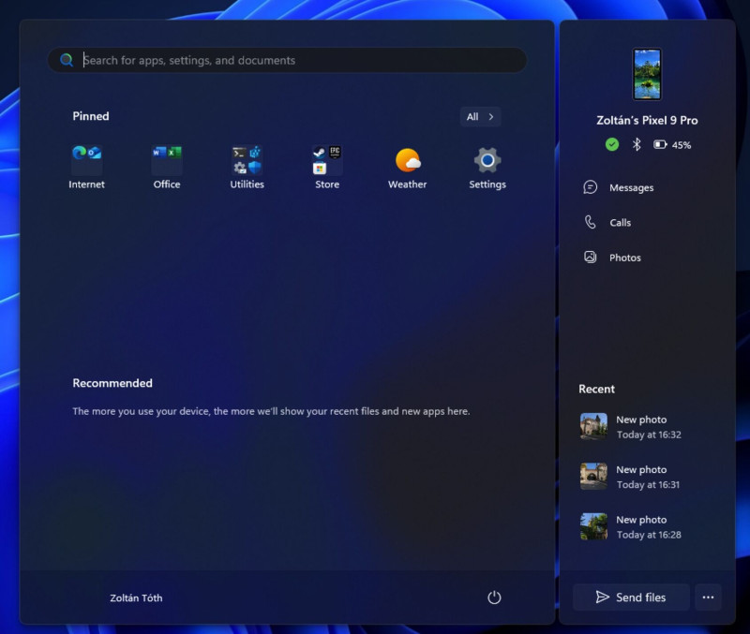Viewport: 750px width, 634px height.
Task: Click Zoltán's Pixel 9 Pro device name
Action: click(x=647, y=121)
